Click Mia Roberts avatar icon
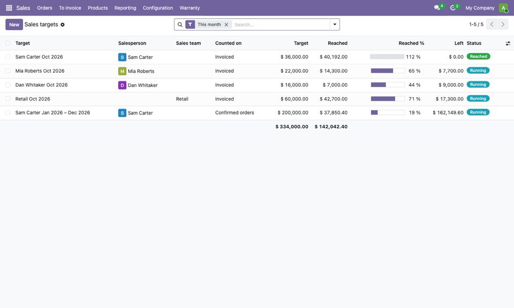 pyautogui.click(x=122, y=71)
